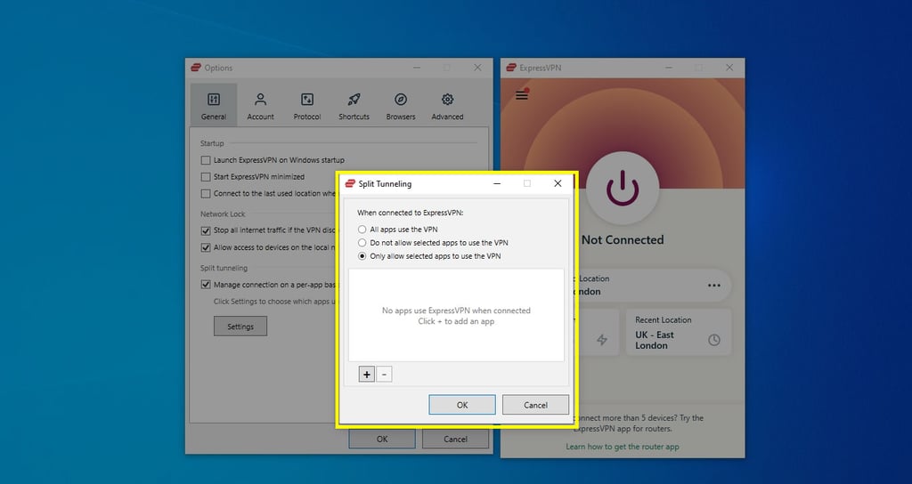Open the Browsers tab in Options window
912x484 pixels.
click(401, 105)
